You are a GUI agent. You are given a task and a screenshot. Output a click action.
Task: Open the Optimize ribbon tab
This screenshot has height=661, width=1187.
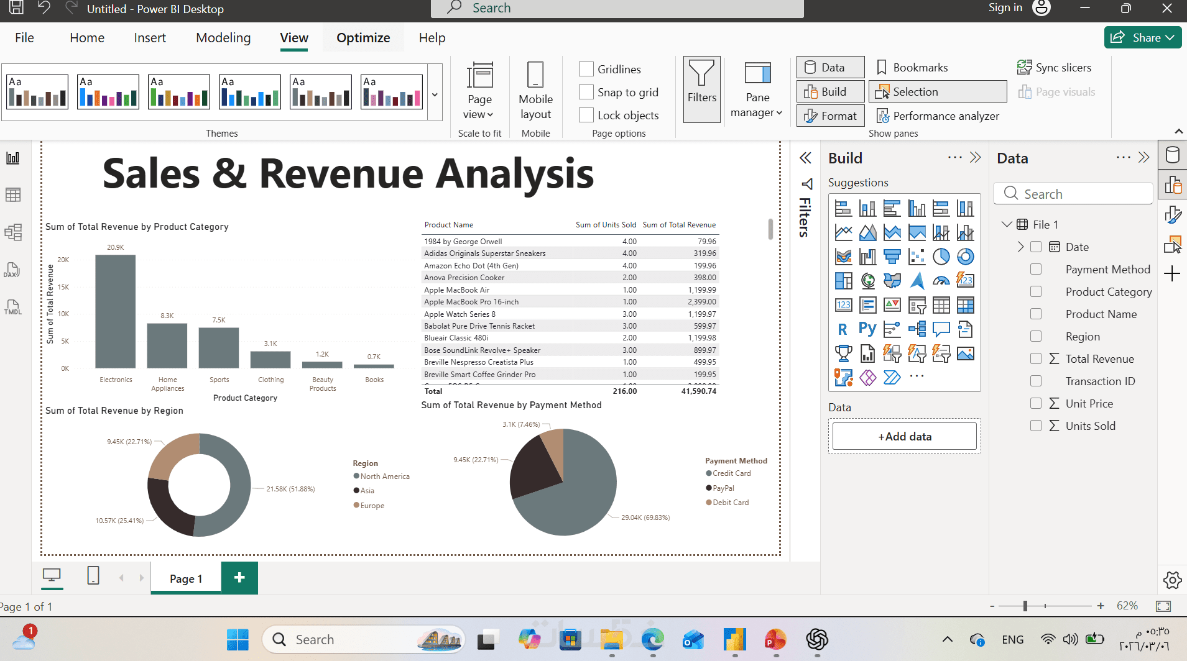363,38
